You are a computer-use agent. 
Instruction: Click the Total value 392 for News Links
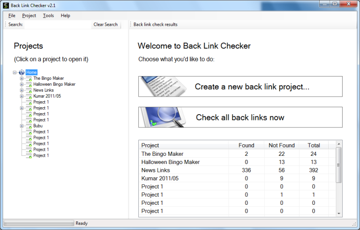click(314, 170)
